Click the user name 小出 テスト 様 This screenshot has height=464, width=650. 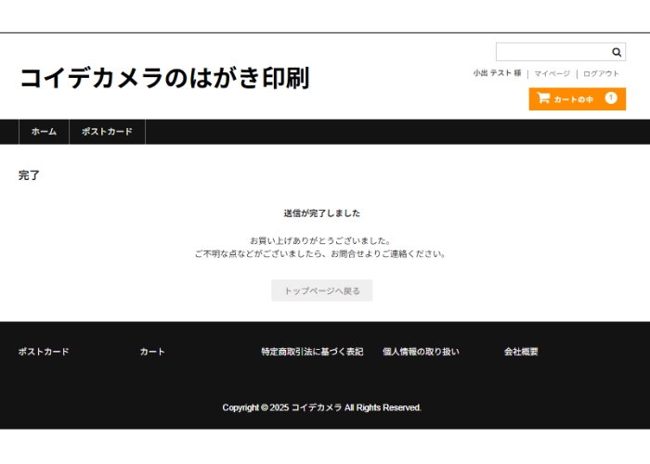[497, 73]
